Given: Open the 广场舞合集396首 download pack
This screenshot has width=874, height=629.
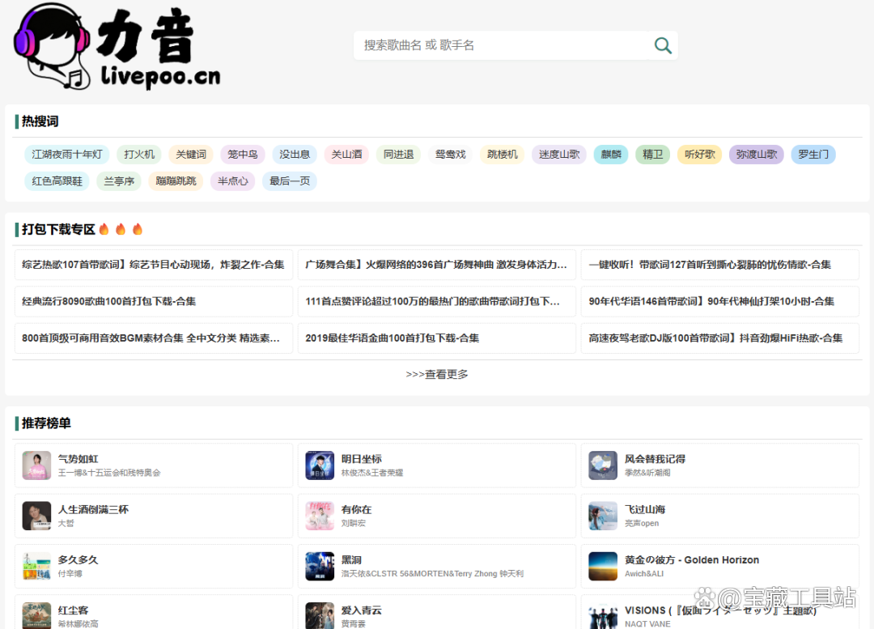Looking at the screenshot, I should pos(437,264).
